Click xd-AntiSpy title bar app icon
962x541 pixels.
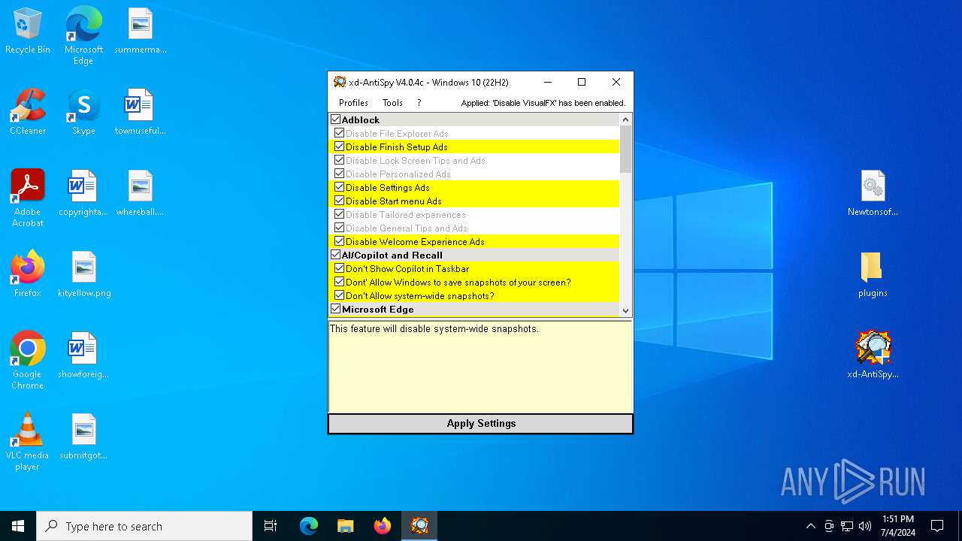tap(340, 82)
